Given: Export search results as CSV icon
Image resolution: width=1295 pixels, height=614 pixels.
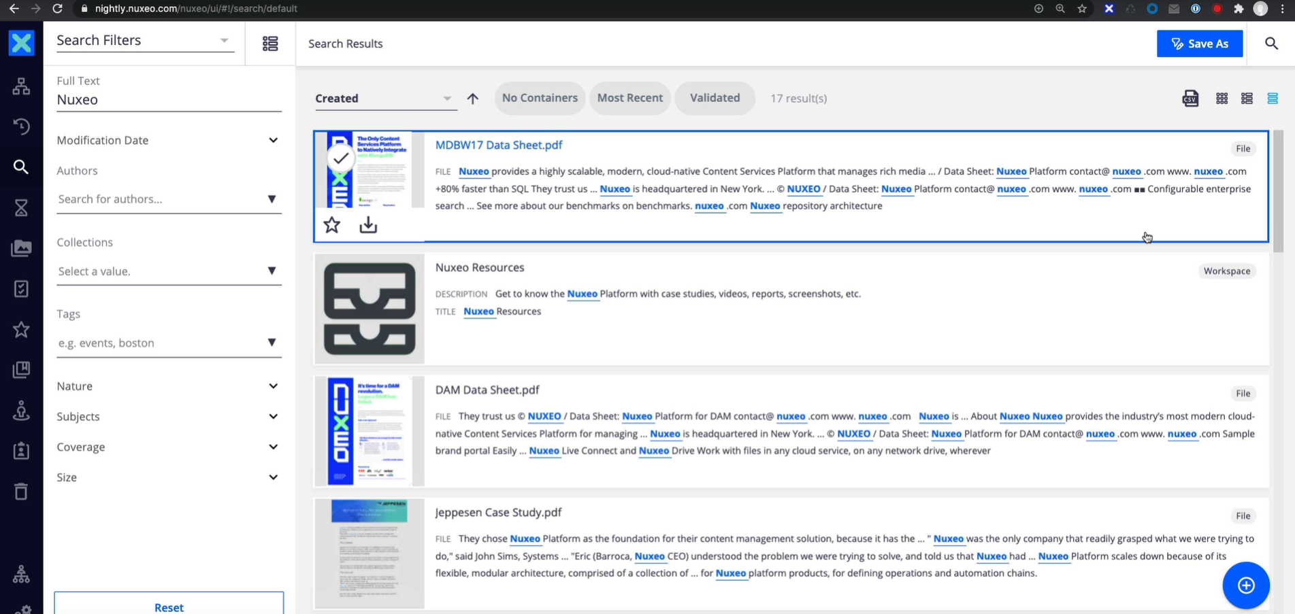Looking at the screenshot, I should click(x=1190, y=99).
